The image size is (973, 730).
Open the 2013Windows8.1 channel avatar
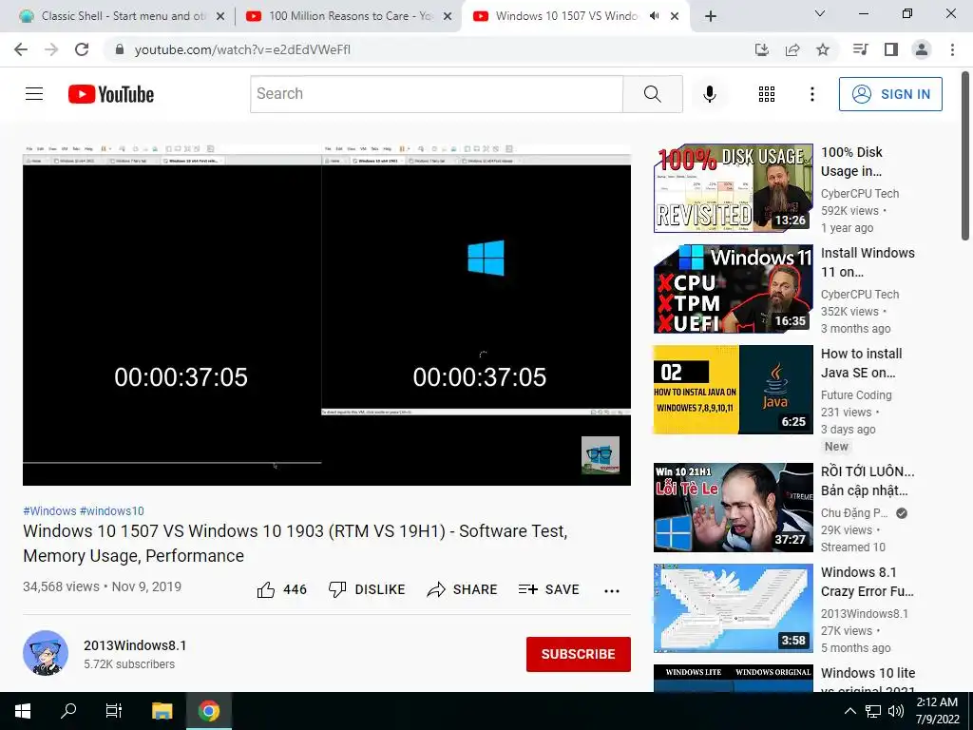[46, 653]
